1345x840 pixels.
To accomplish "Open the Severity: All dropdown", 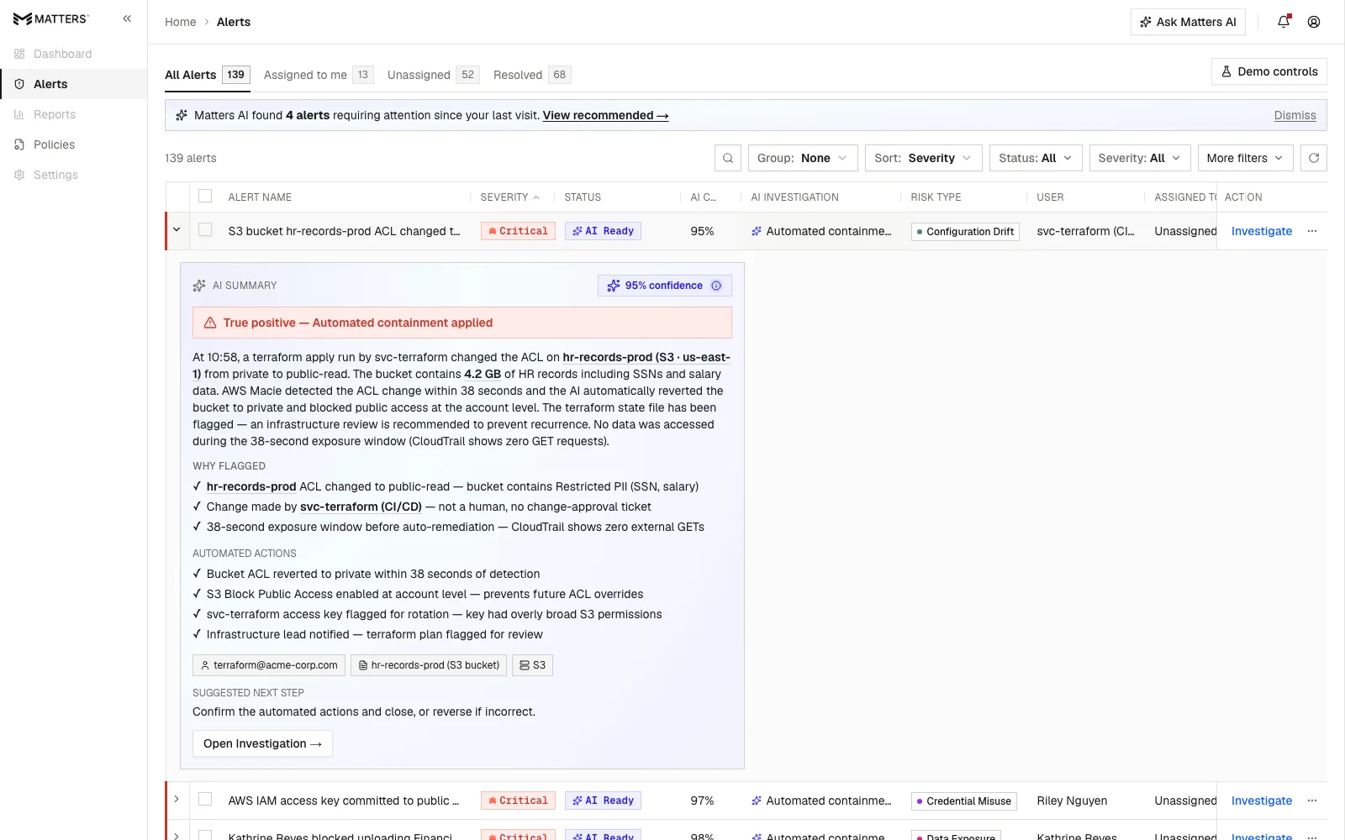I will tap(1140, 158).
